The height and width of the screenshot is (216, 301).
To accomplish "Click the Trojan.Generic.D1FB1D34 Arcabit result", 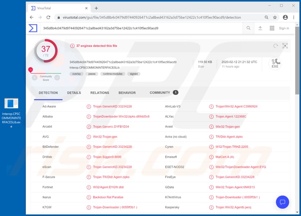I will (x=111, y=127).
